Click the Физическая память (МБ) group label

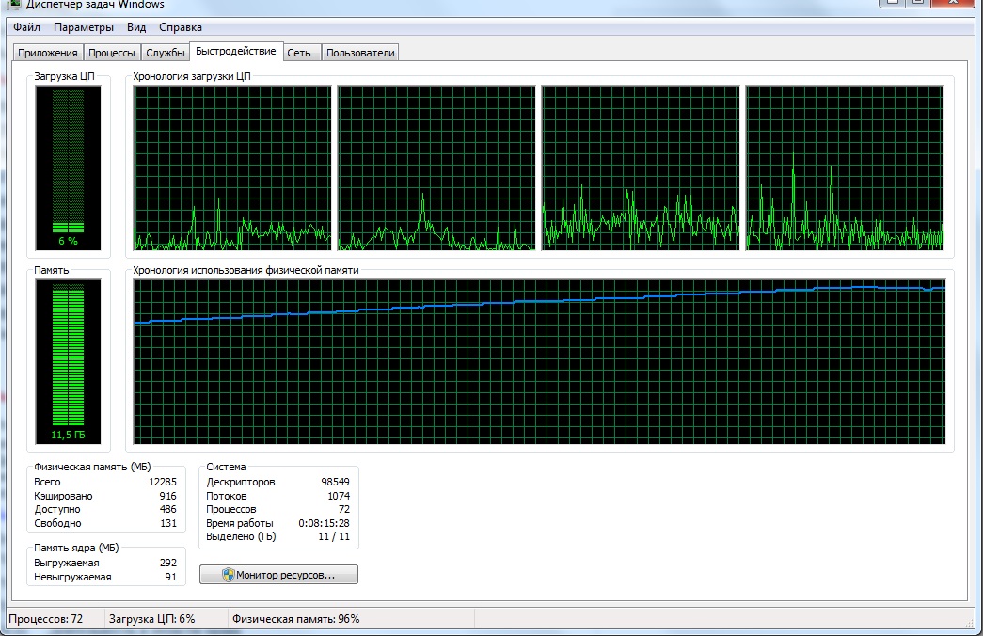[92, 467]
